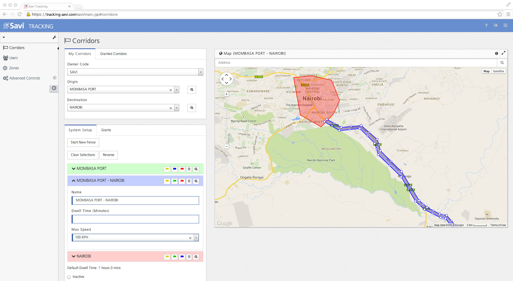Delete the NAIROBI fence with trash icon
The height and width of the screenshot is (281, 513).
click(x=189, y=257)
